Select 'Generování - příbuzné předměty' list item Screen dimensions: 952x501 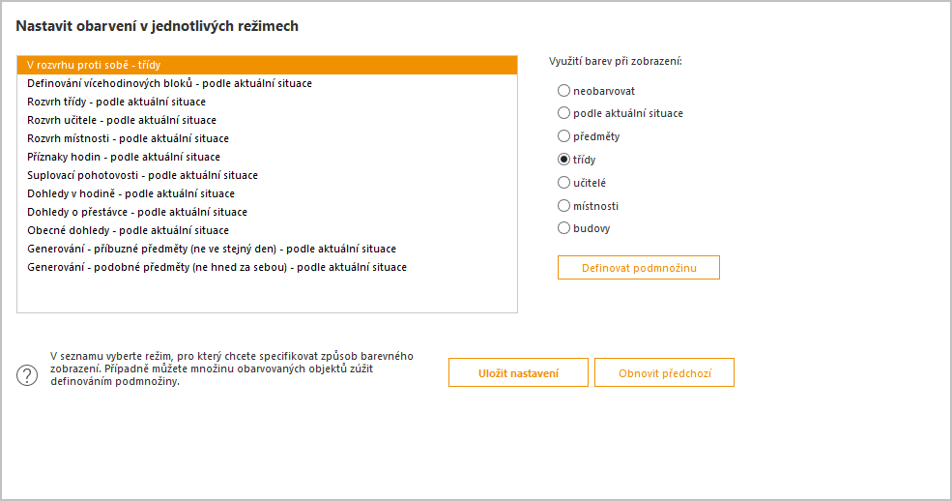pyautogui.click(x=267, y=249)
